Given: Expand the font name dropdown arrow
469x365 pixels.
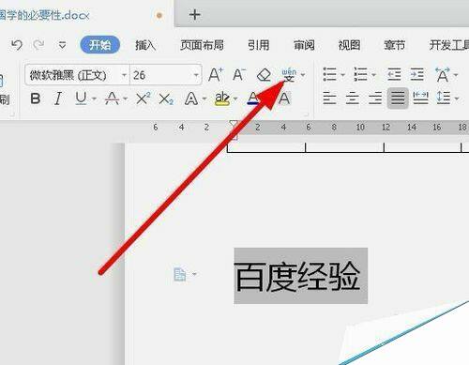Looking at the screenshot, I should [124, 75].
